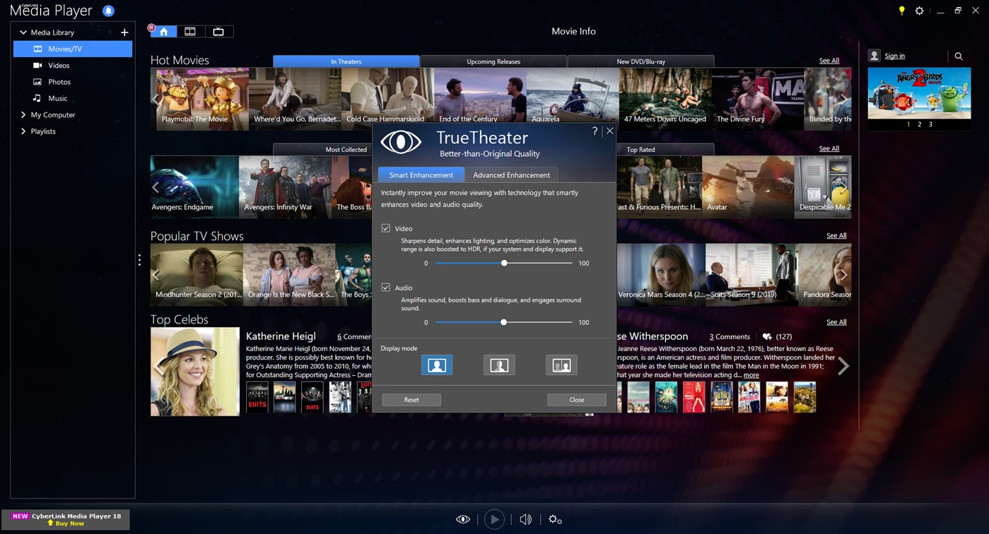Click the notification bell beside Media Player
Image resolution: width=989 pixels, height=534 pixels.
[108, 10]
